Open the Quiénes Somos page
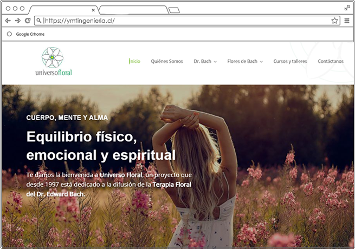355x249 pixels. tap(167, 61)
